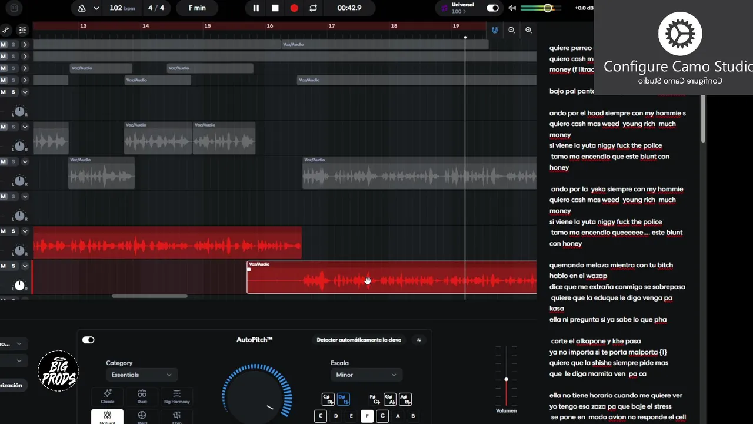Click the 4/4 time signature
Screen dimensions: 753x424
click(156, 8)
